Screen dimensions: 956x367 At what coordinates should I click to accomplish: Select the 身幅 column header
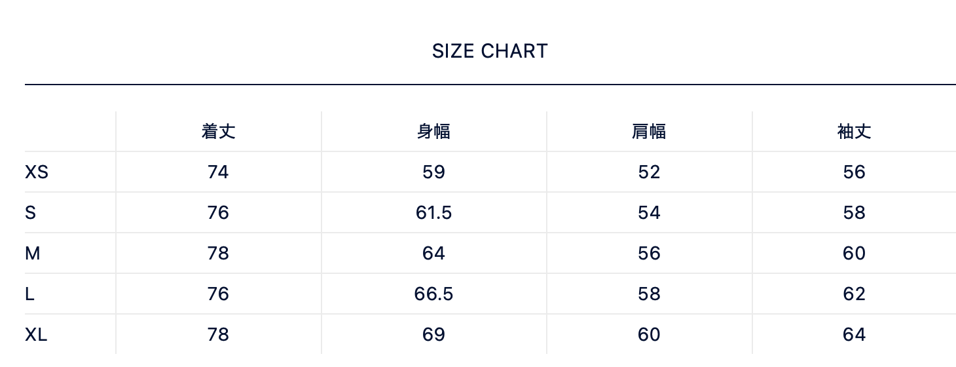pos(433,132)
